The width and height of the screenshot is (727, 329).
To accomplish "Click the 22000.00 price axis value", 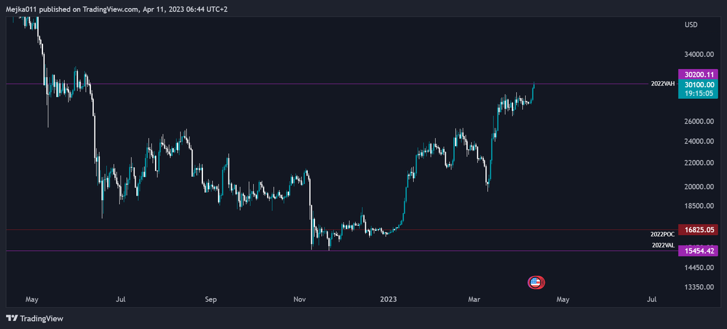I will click(x=700, y=164).
